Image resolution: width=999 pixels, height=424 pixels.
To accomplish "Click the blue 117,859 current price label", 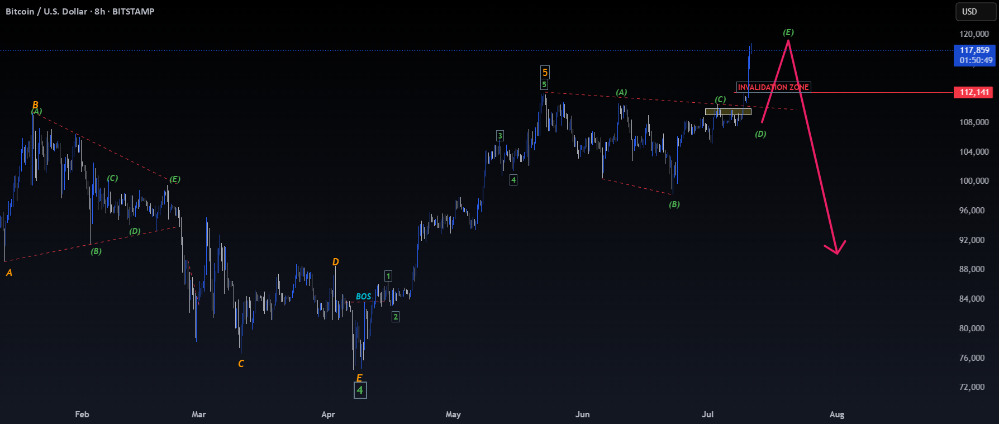I will (x=974, y=55).
